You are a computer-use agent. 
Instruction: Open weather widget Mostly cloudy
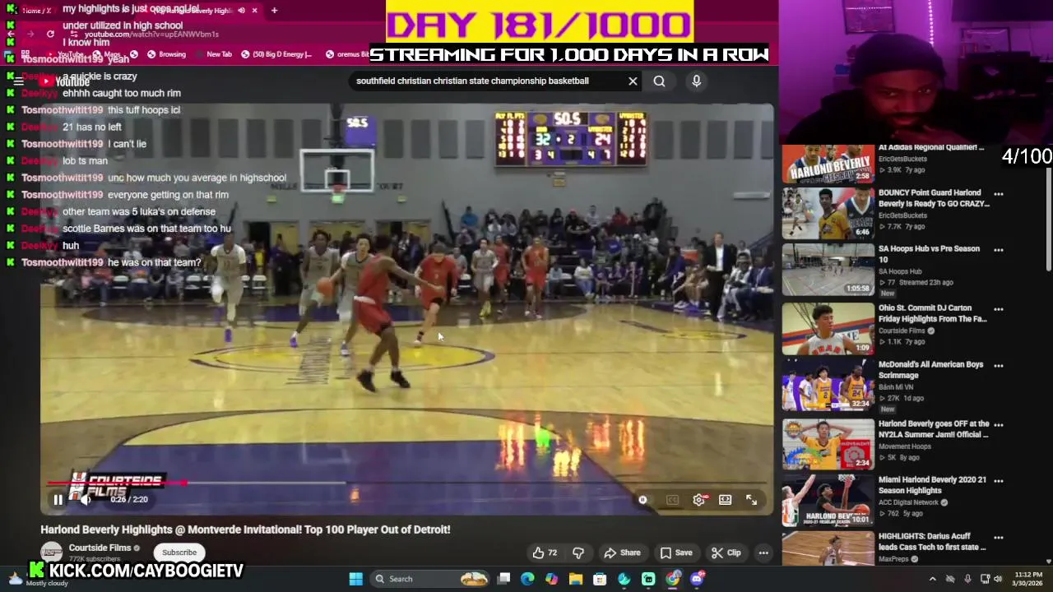(x=37, y=579)
